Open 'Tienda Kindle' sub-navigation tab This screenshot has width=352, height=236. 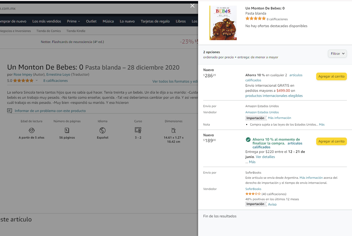pyautogui.click(x=76, y=31)
